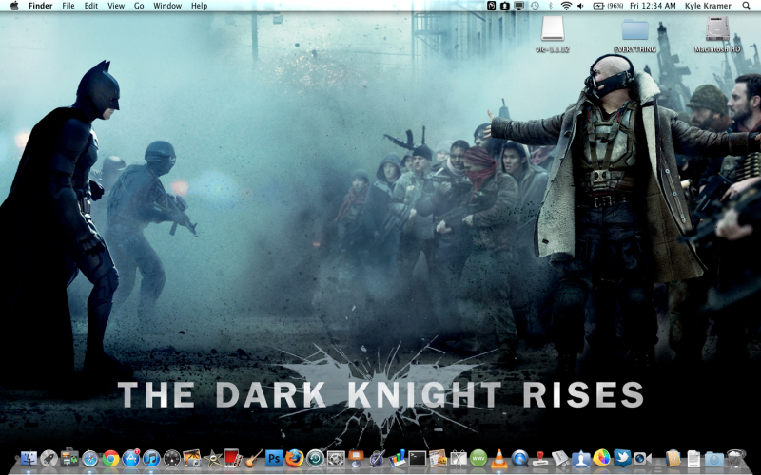Screen dimensions: 761x475
Task: Open the File menu
Action: click(68, 6)
